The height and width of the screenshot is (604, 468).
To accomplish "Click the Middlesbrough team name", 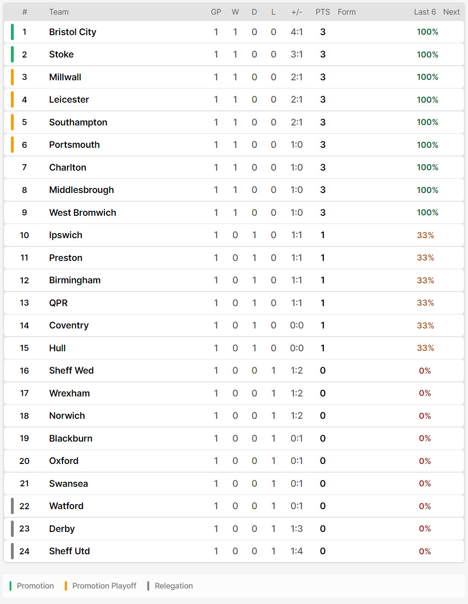I will point(81,190).
